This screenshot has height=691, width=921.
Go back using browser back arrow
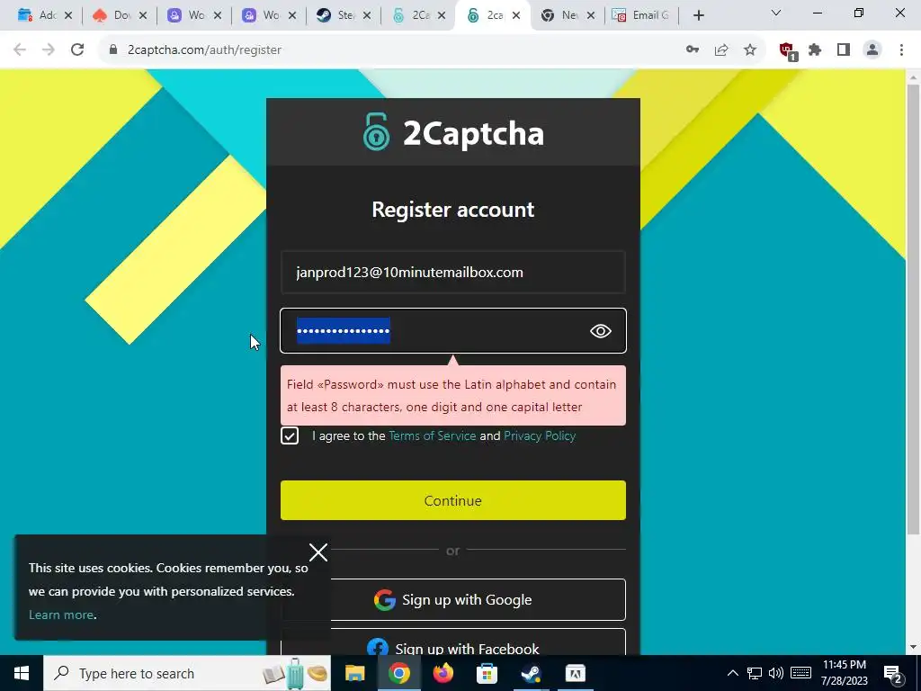pos(20,50)
